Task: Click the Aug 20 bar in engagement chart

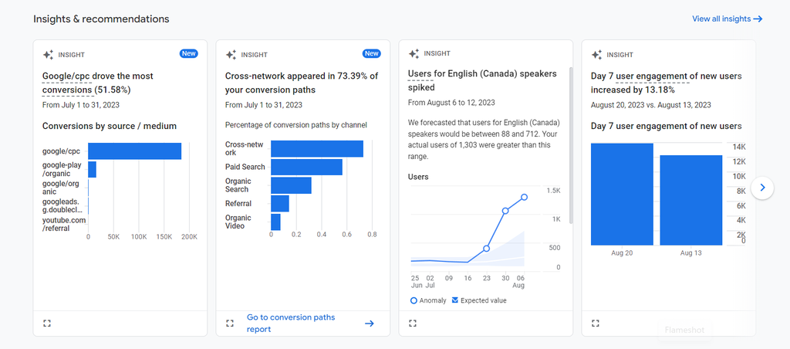Action: tap(622, 194)
